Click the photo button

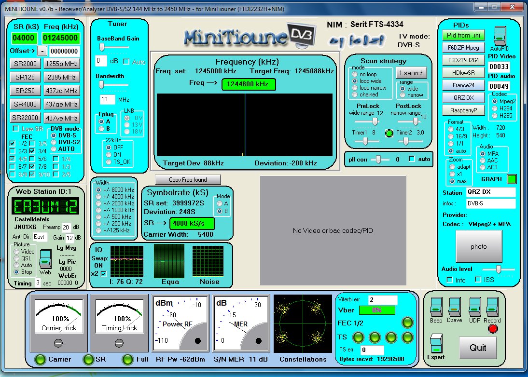[478, 246]
